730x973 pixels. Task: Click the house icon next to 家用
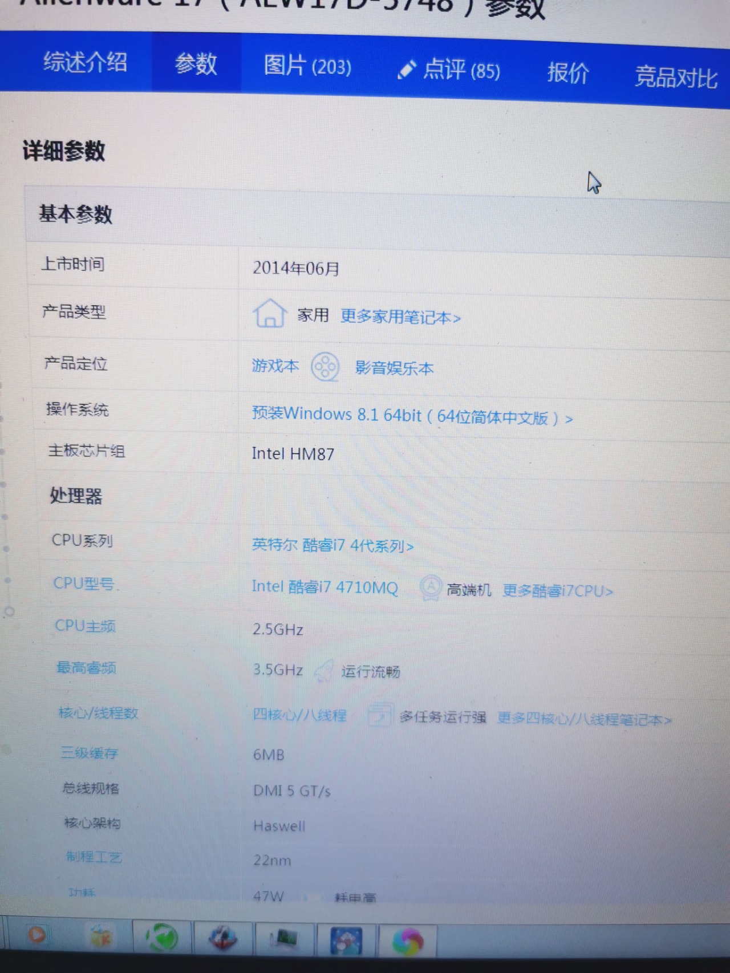pyautogui.click(x=269, y=313)
